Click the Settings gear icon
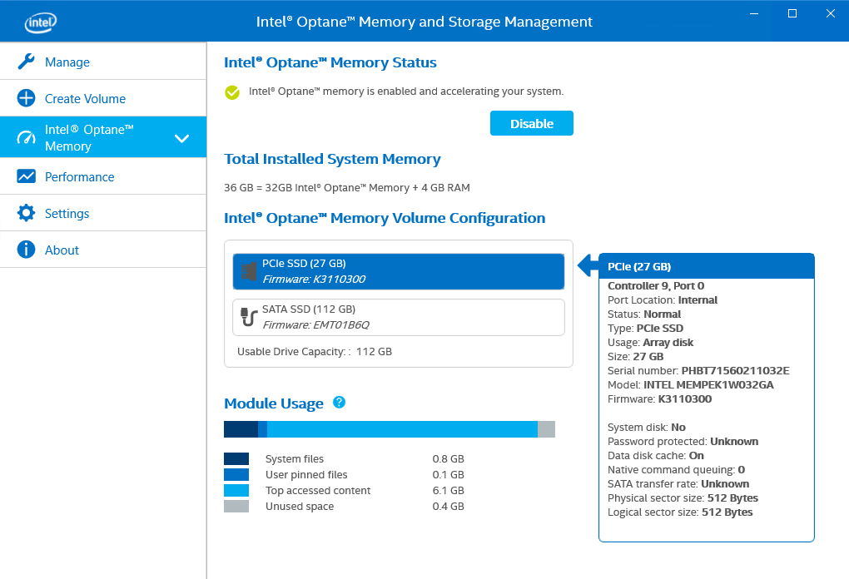Image resolution: width=849 pixels, height=579 pixels. pyautogui.click(x=26, y=213)
